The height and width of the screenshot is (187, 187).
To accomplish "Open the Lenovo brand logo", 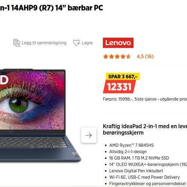I will click(x=118, y=43).
